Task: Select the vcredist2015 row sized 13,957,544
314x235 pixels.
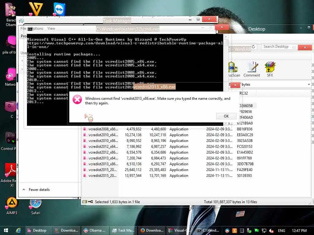Action: 168,175
